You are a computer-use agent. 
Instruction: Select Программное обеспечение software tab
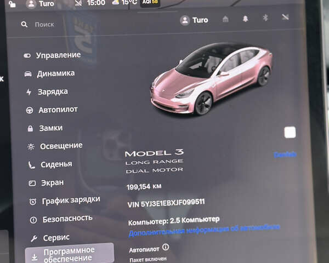pyautogui.click(x=69, y=254)
